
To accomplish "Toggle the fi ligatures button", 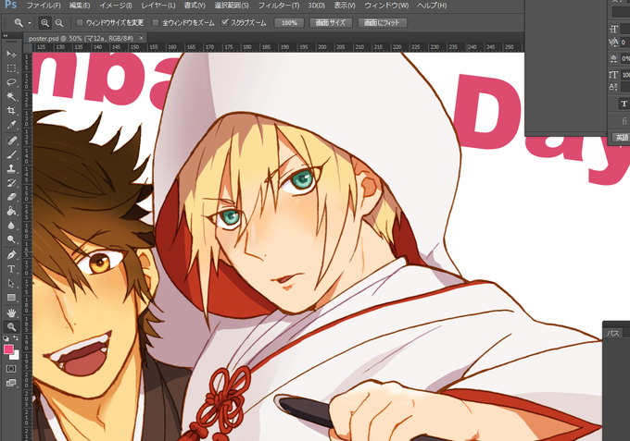I will pyautogui.click(x=624, y=120).
